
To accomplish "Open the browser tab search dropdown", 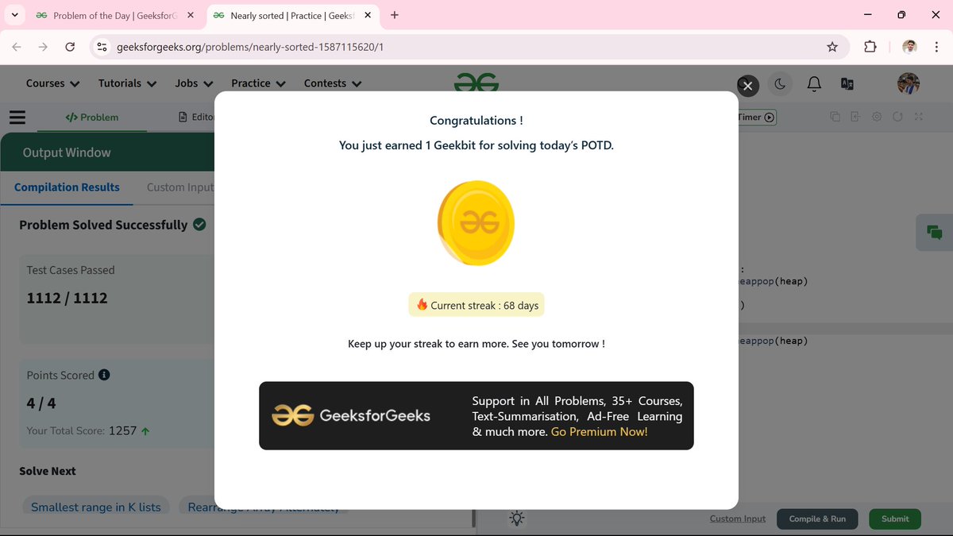I will (x=14, y=15).
